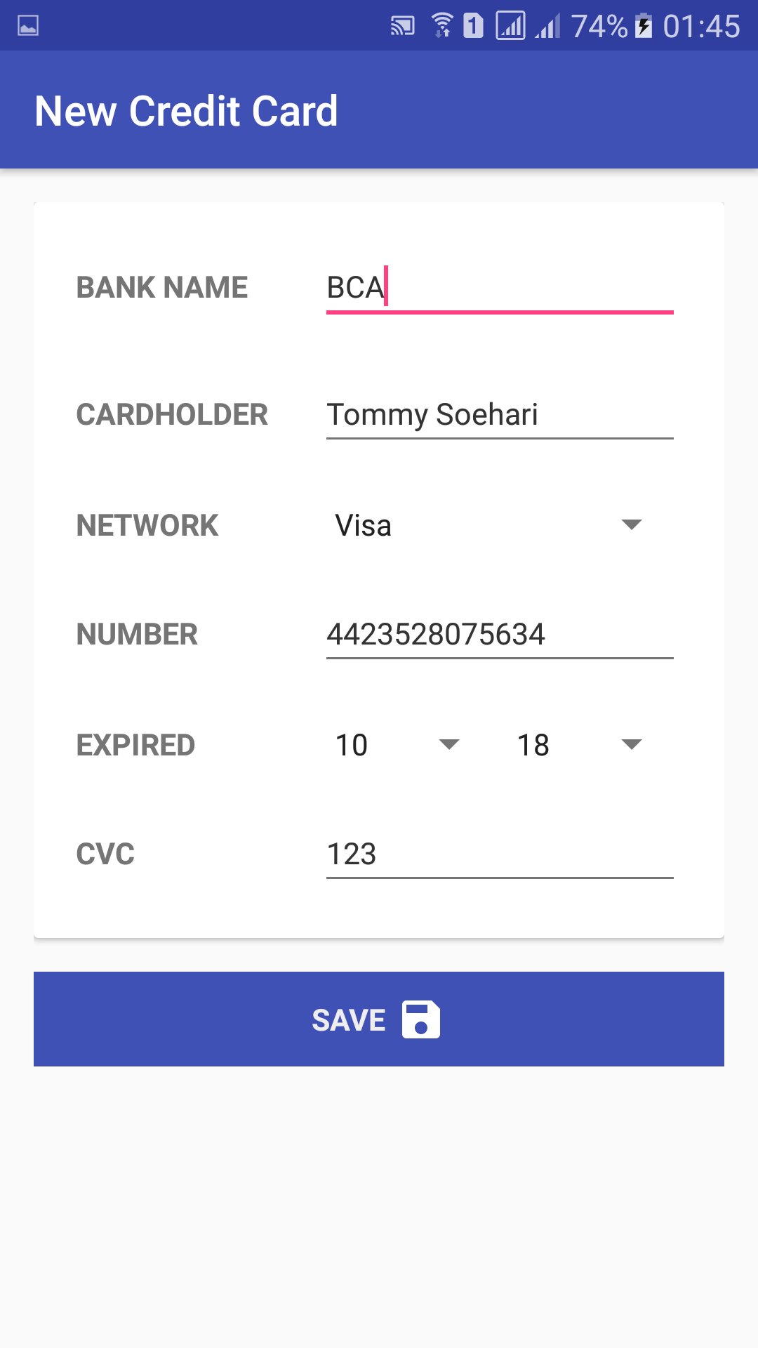Image resolution: width=758 pixels, height=1348 pixels.
Task: Click the Cardholder field with Tommy Soehari
Action: click(499, 415)
